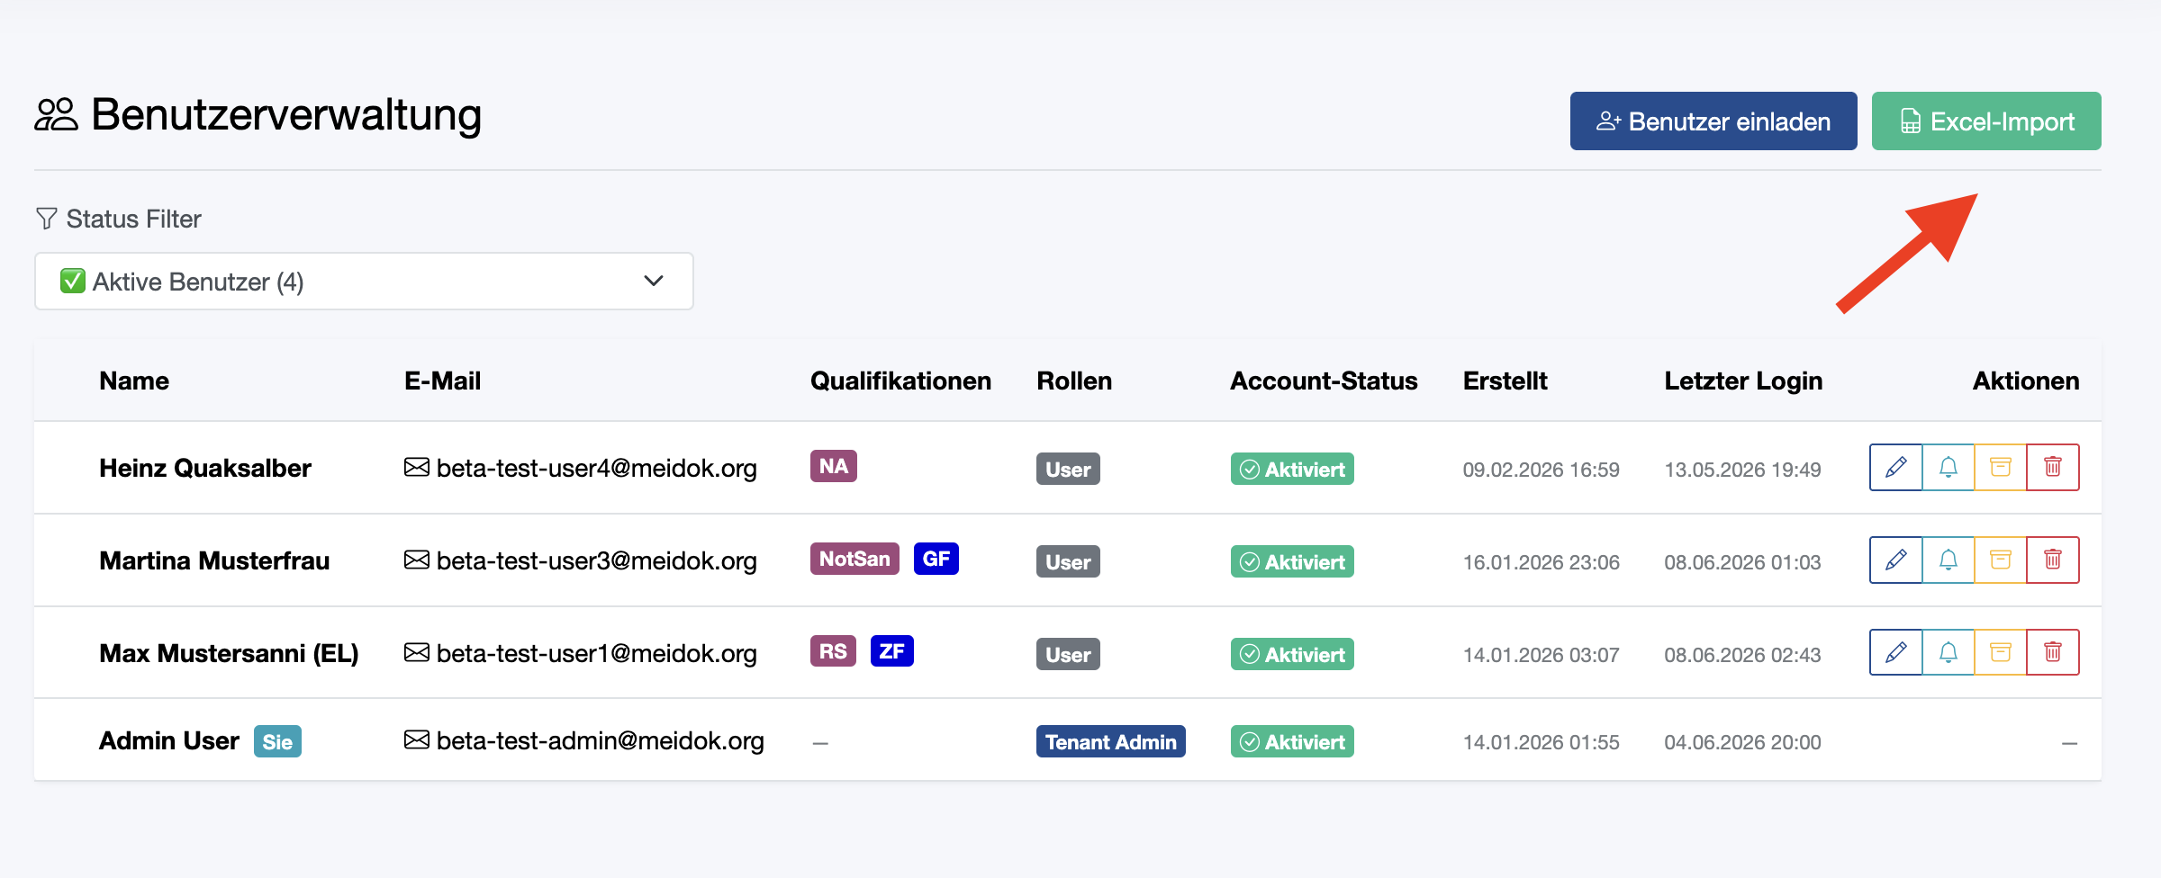
Task: Click the Aktiviert status of Max Mustersanni
Action: point(1292,654)
